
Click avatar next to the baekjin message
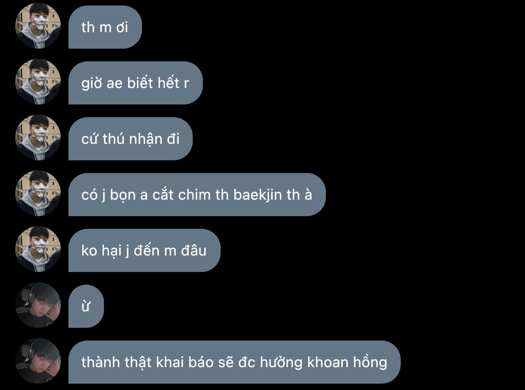(38, 193)
